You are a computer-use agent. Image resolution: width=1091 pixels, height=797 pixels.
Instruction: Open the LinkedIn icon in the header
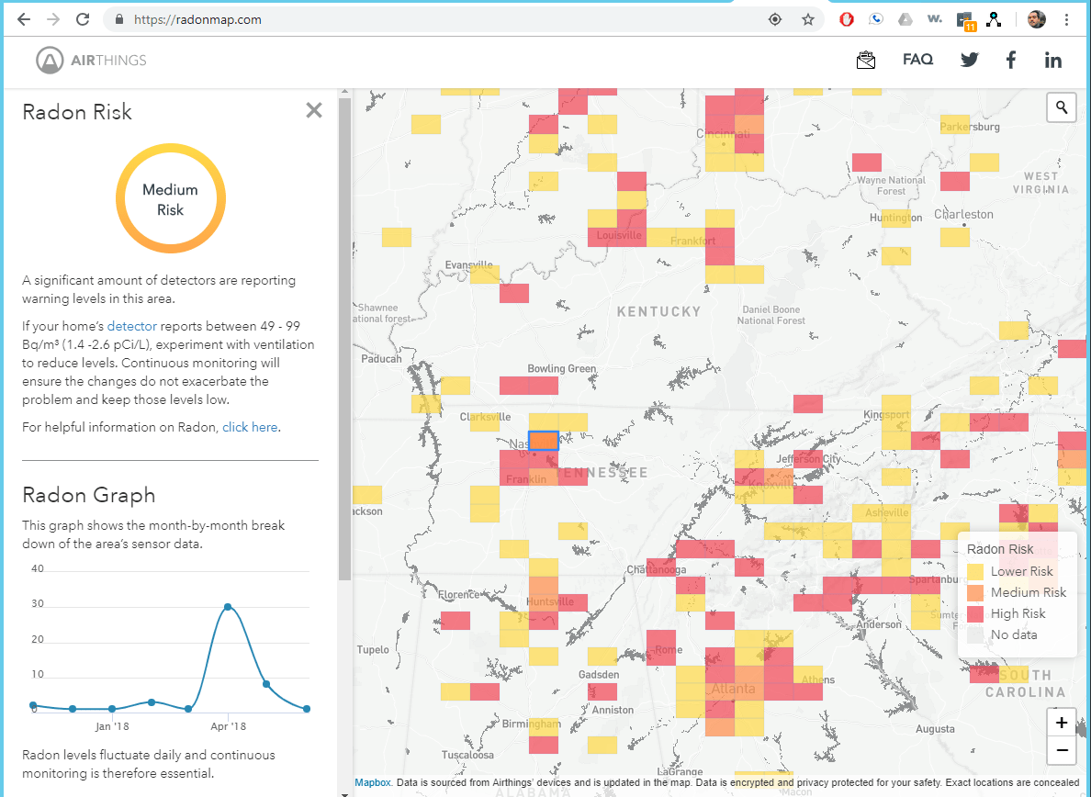(x=1052, y=59)
